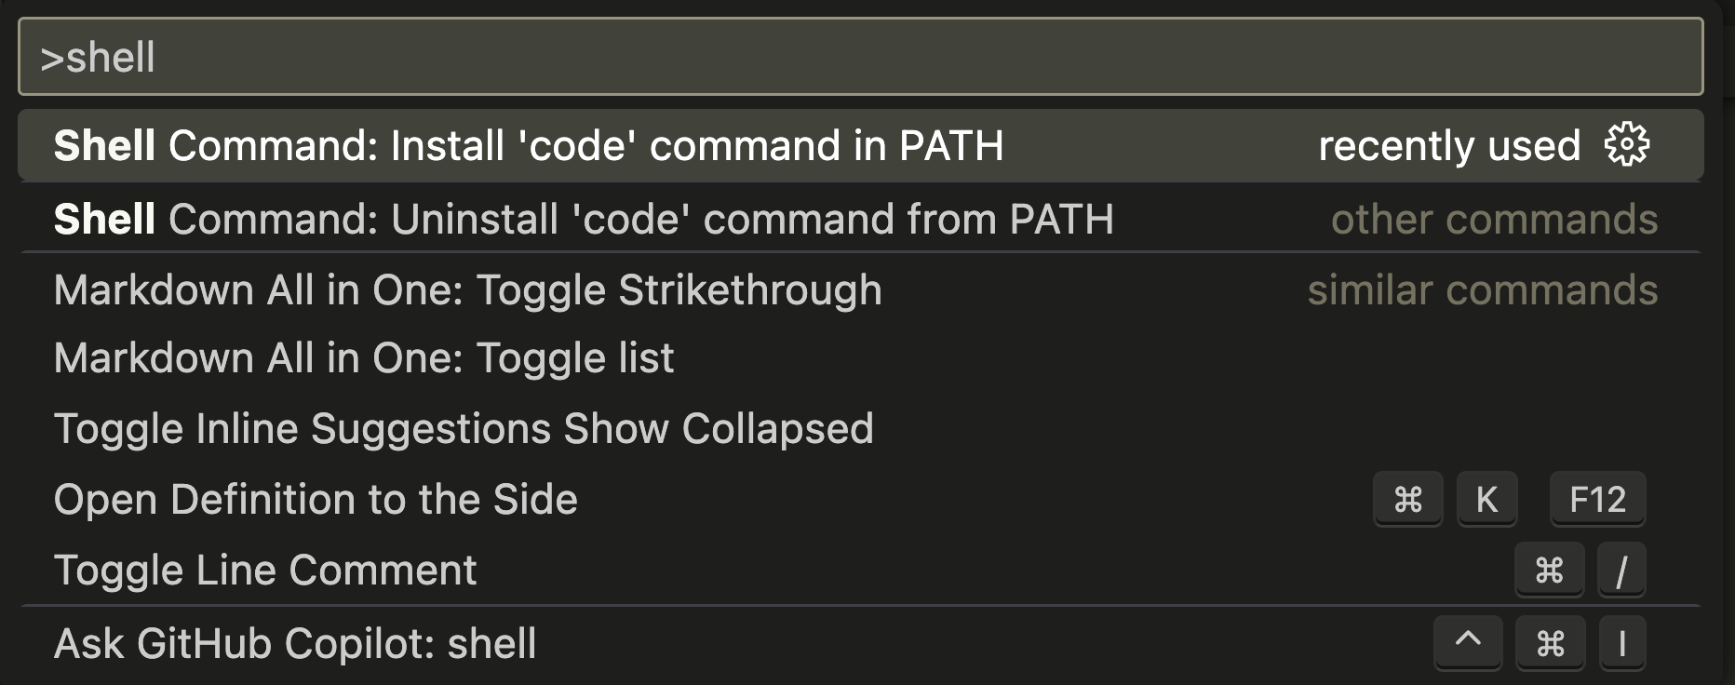Image resolution: width=1735 pixels, height=685 pixels.
Task: Run Toggle Inline Suggestions Show Collapsed
Action: click(x=861, y=429)
